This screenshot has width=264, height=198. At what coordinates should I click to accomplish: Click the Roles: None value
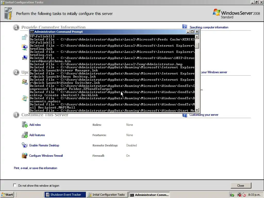(130, 125)
